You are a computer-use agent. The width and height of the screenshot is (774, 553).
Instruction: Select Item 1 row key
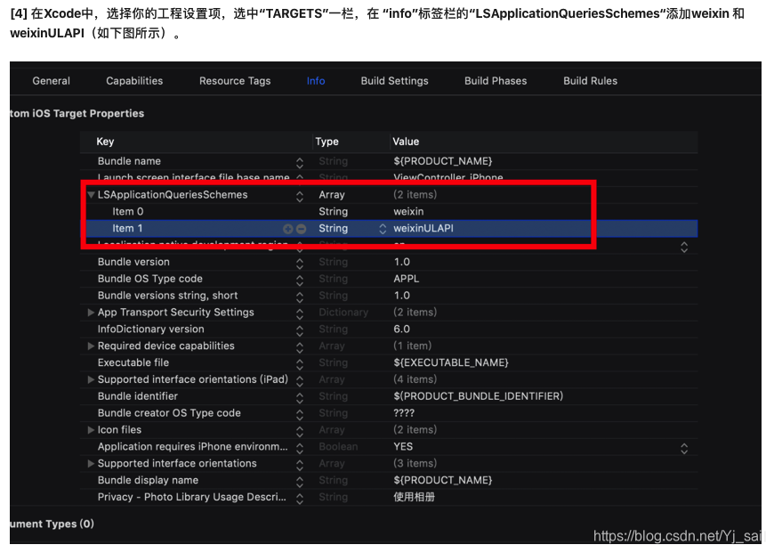127,228
